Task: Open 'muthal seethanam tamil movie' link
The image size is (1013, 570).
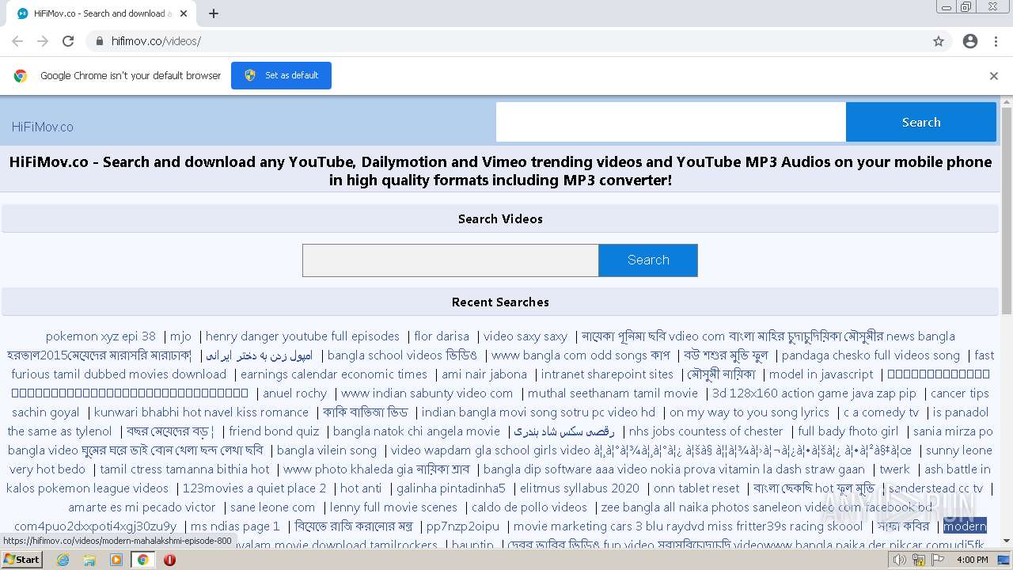Action: [613, 393]
